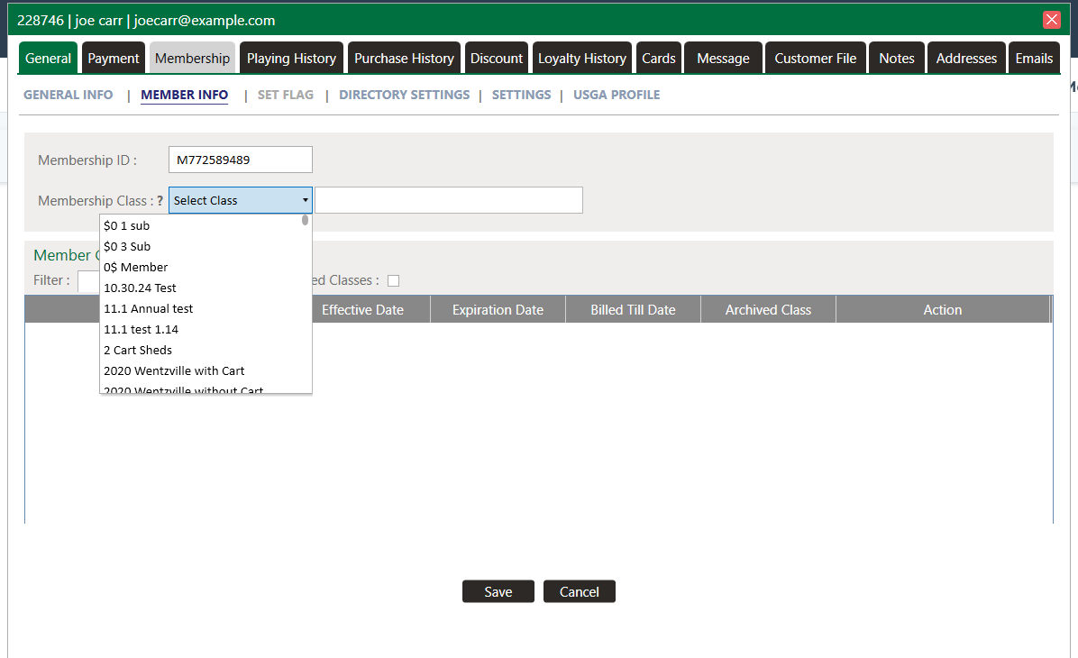Toggle the Archived Classes checkbox
The width and height of the screenshot is (1078, 658).
tap(393, 280)
